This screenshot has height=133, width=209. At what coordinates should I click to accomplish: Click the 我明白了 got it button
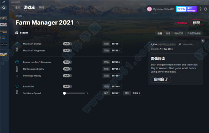pyautogui.click(x=161, y=79)
